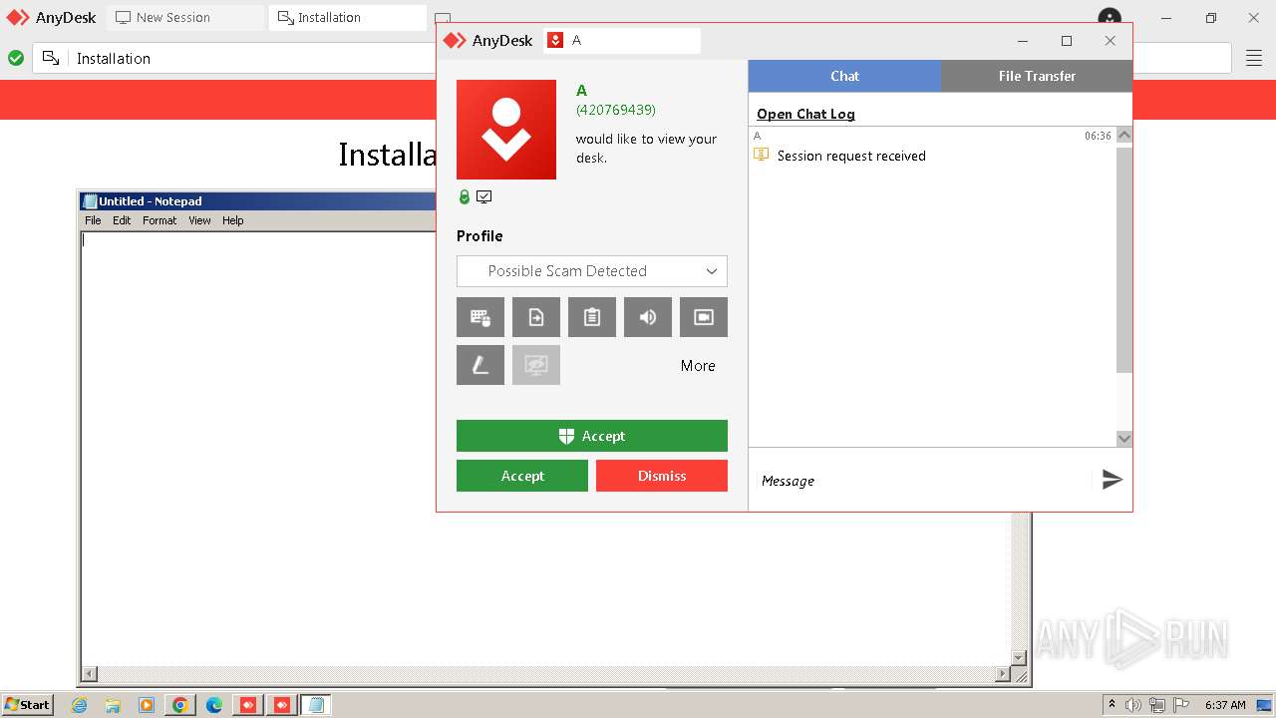Open Notepad File menu
This screenshot has width=1276, height=718.
[x=93, y=220]
